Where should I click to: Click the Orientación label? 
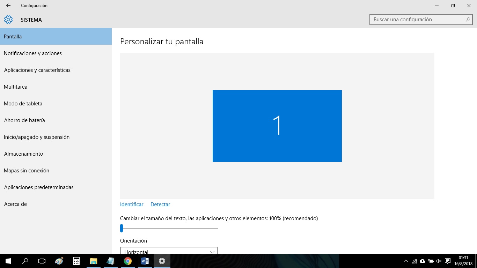tap(133, 241)
